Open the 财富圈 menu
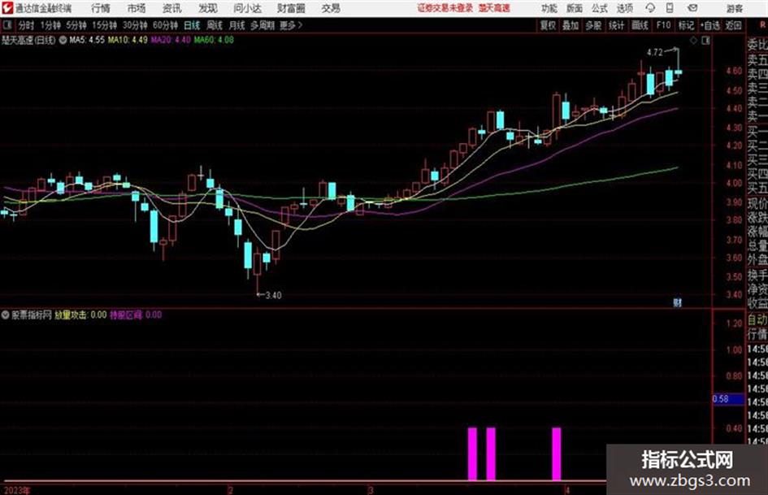This screenshot has width=768, height=495. coord(291,8)
